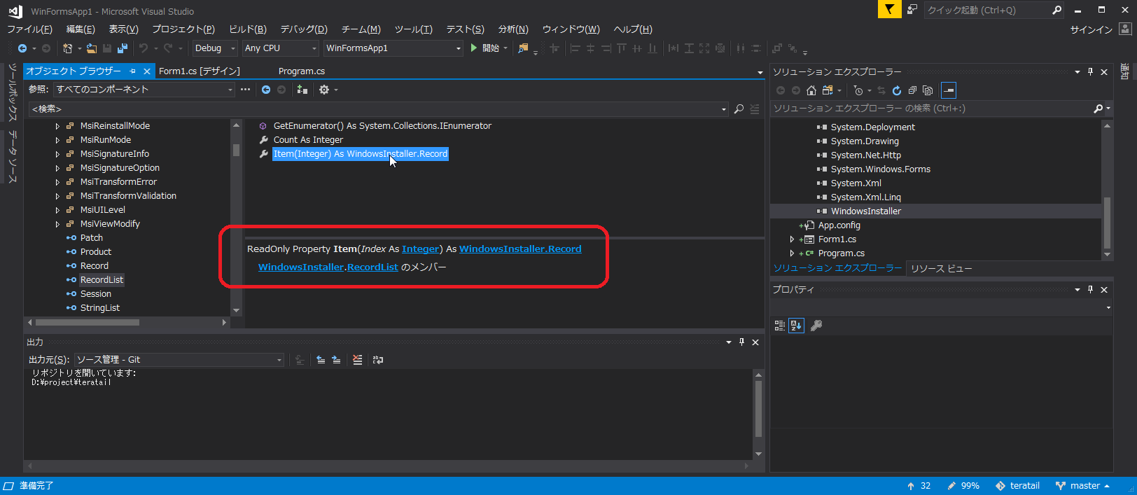This screenshot has height=495, width=1137.
Task: Click the Solution Explorer search magnifier icon
Action: 1098,109
